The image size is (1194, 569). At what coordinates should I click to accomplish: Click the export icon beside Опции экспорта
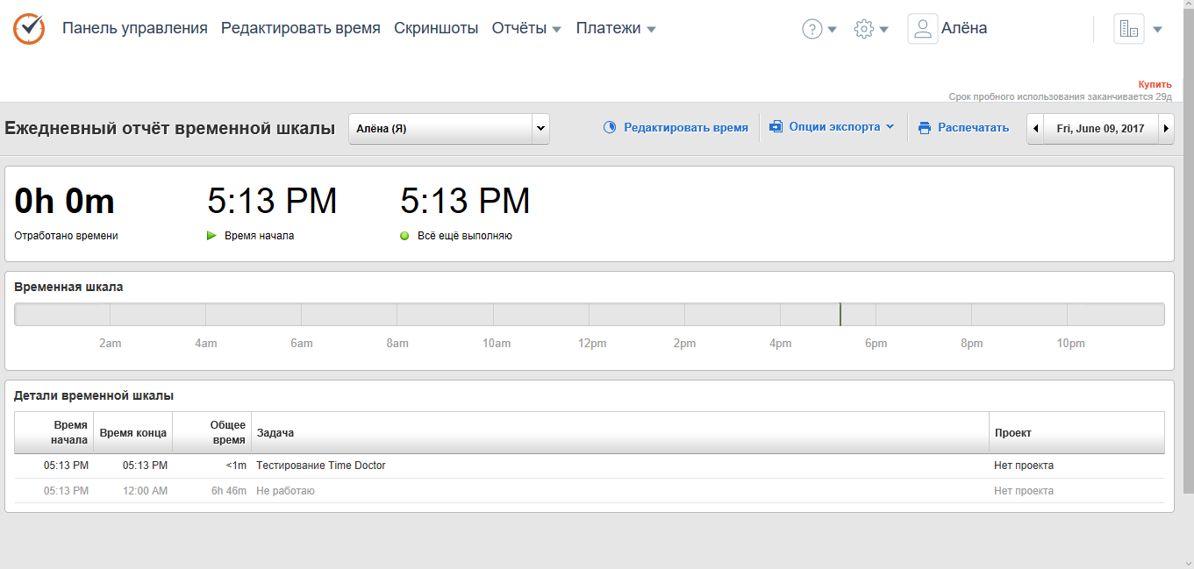[776, 126]
